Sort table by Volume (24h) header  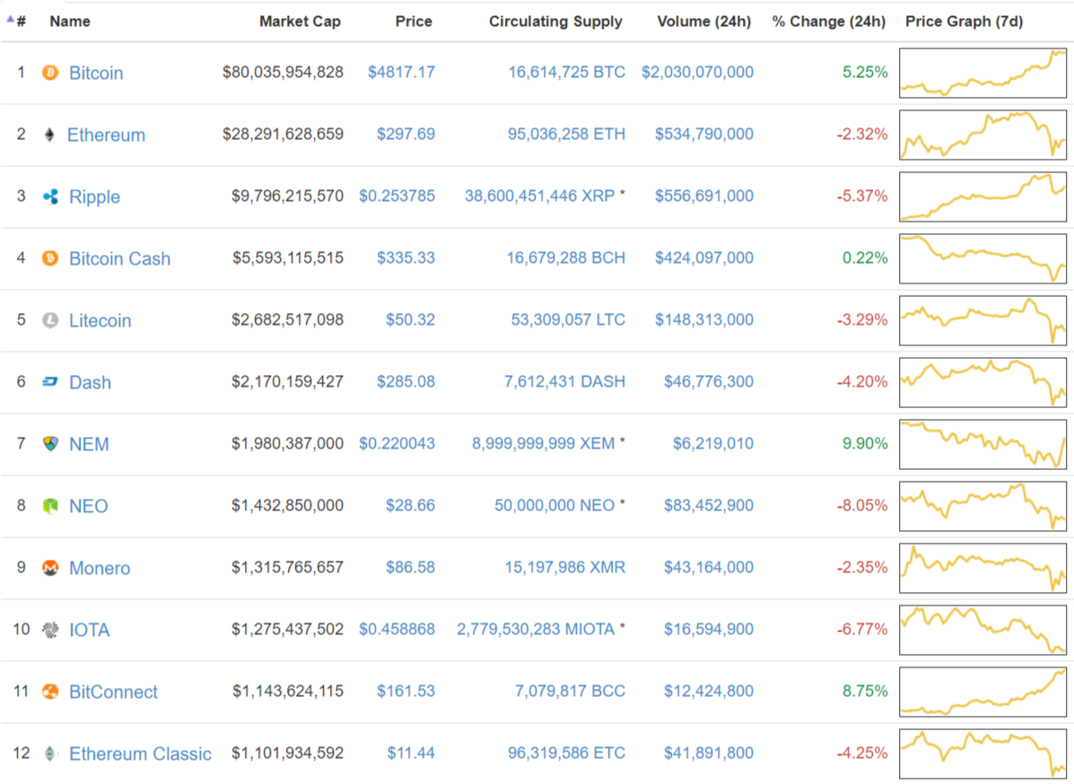[x=704, y=22]
